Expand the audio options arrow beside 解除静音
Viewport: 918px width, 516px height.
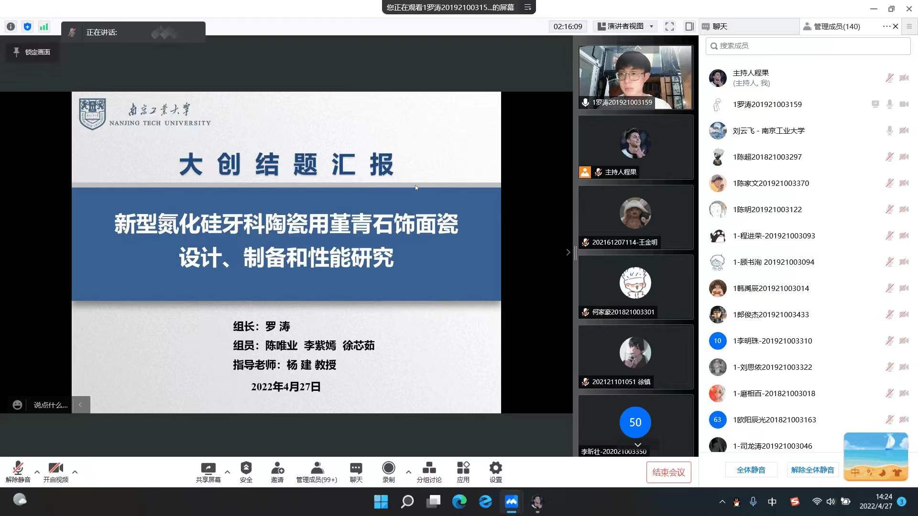click(37, 472)
